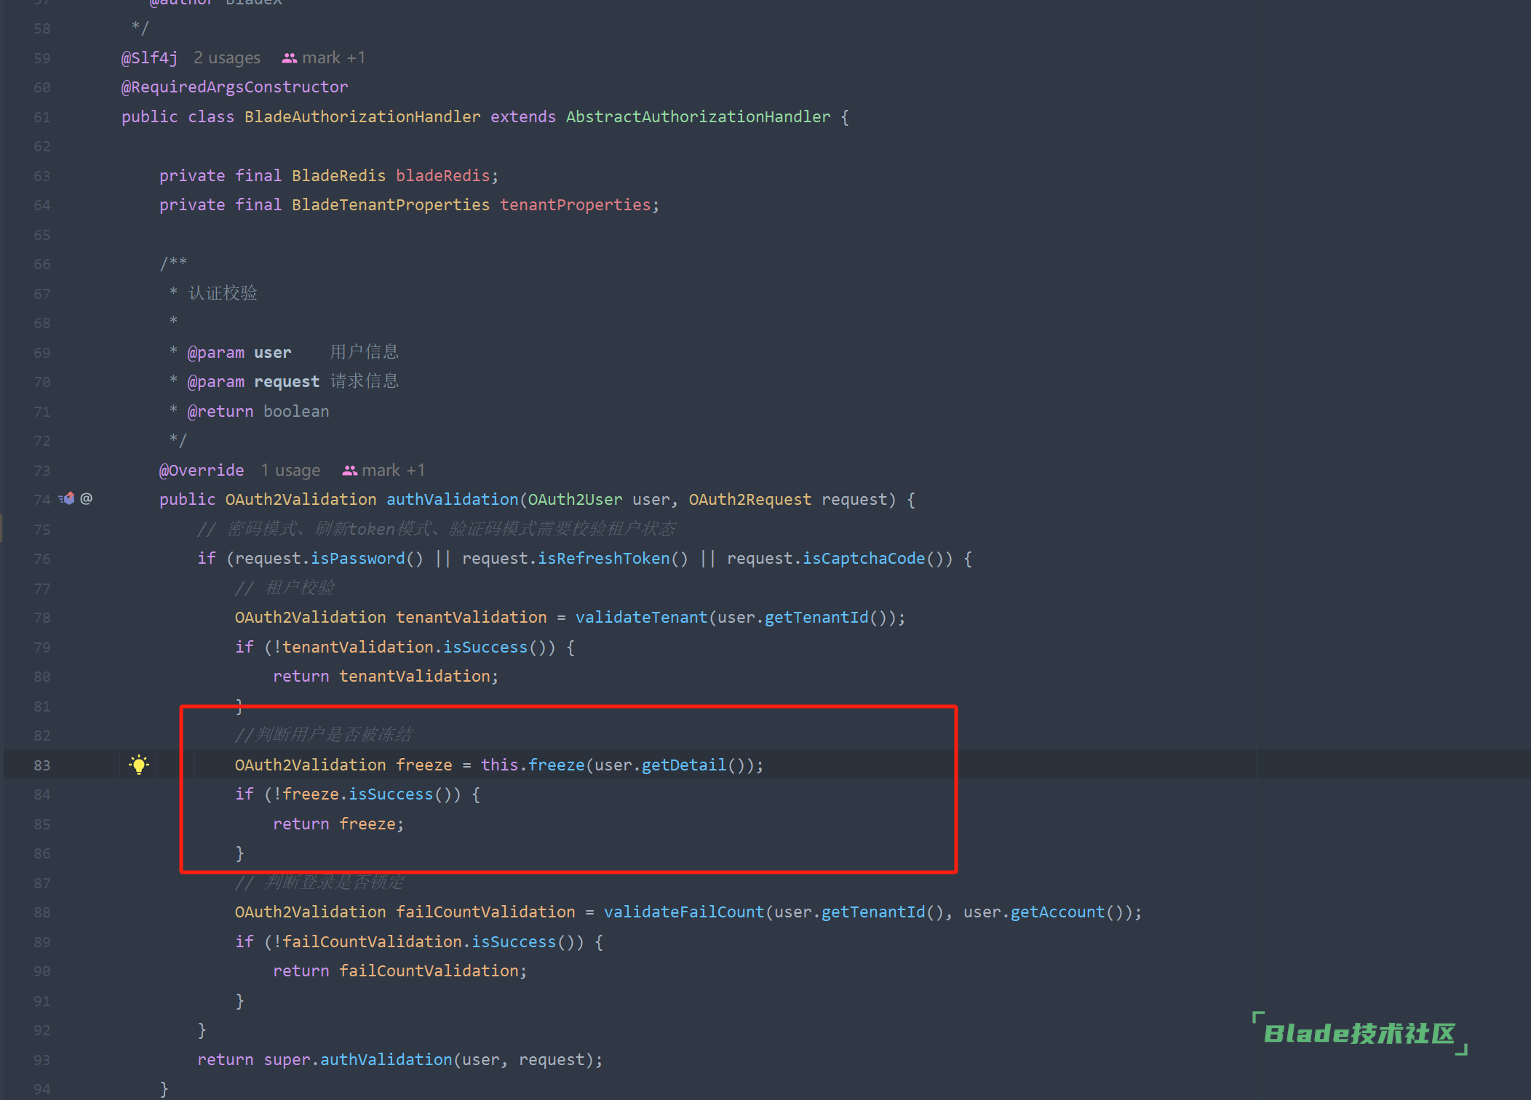Screen dimensions: 1531x1100
Task: Click the bladeRedis field name
Action: 443,175
